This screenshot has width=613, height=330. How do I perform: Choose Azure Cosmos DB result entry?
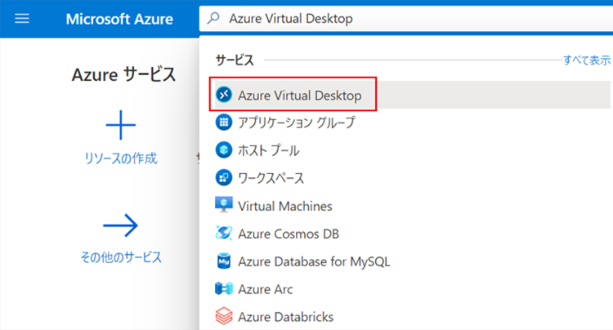(288, 234)
